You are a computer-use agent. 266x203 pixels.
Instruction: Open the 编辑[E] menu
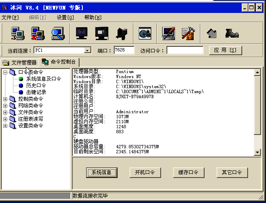pos(38,18)
